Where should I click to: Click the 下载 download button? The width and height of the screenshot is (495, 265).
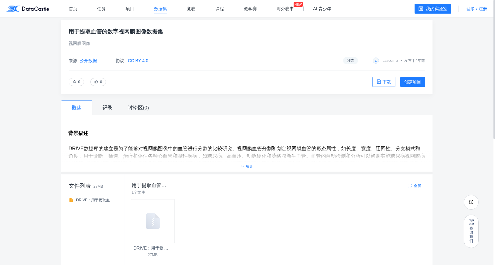pos(384,82)
